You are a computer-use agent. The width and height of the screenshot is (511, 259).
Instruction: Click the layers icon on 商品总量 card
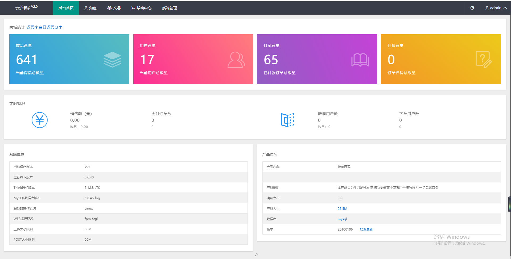(112, 60)
